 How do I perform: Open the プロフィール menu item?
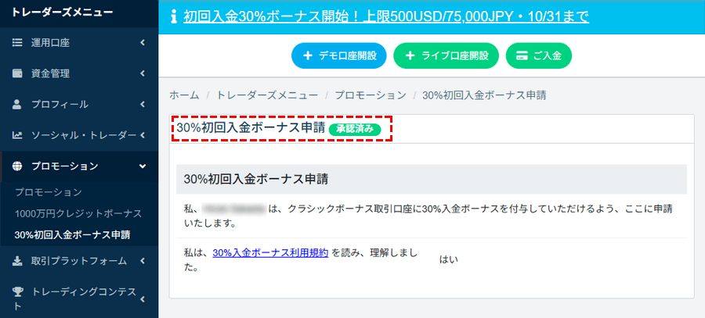pos(78,104)
